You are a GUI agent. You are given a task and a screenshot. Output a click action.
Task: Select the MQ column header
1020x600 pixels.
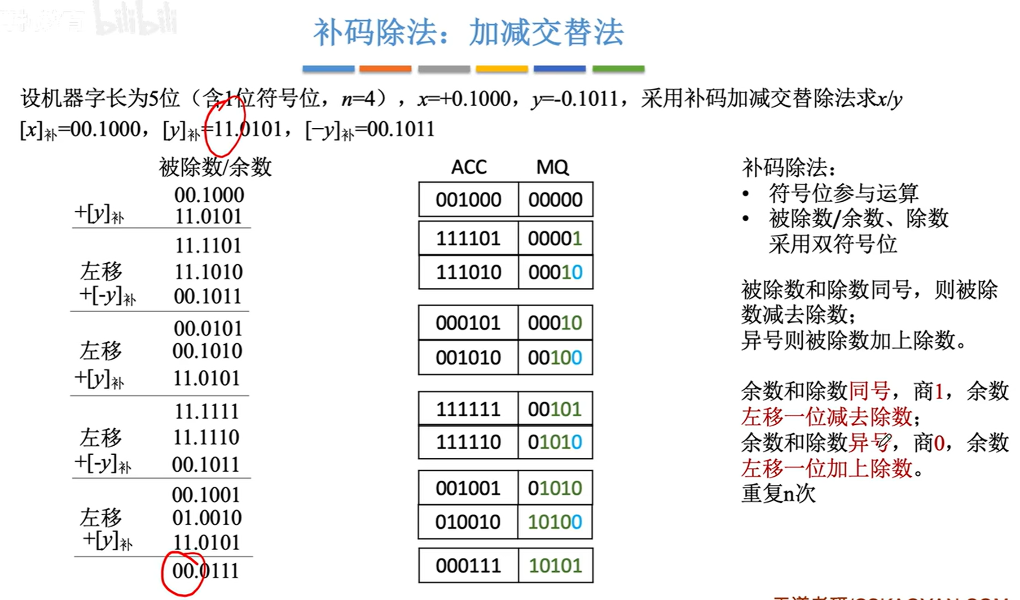pos(552,167)
